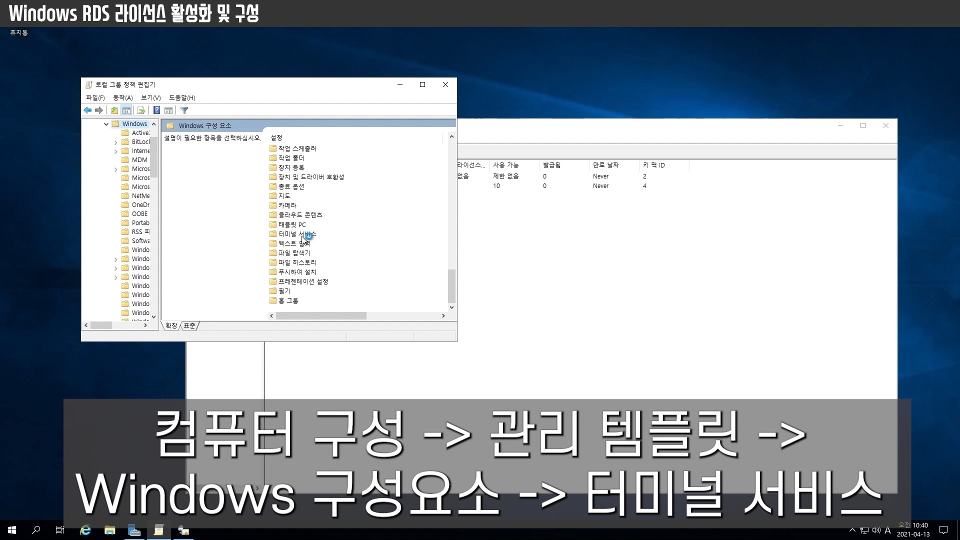Expand the first Microsoft node below MDM
The width and height of the screenshot is (960, 540).
115,169
